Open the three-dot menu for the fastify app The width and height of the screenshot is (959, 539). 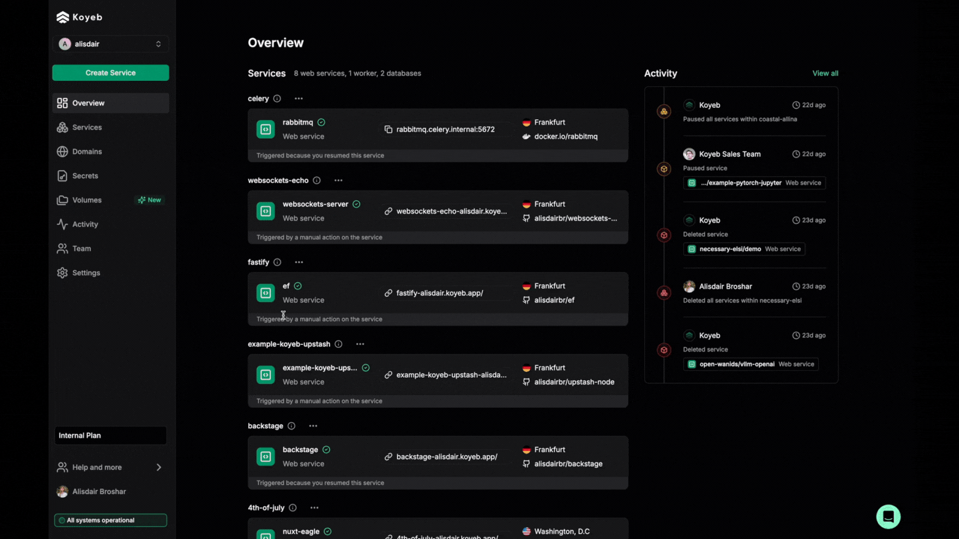(x=298, y=262)
